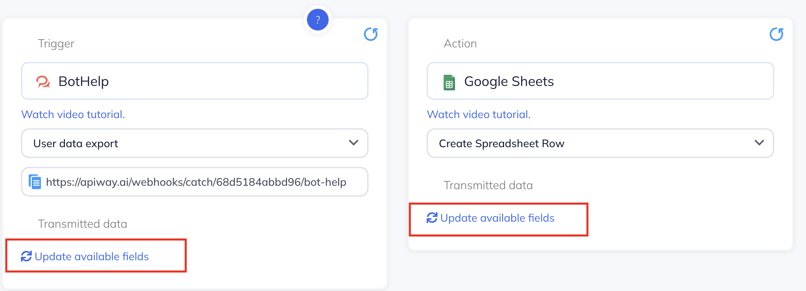Click the BotHelp logo icon
The width and height of the screenshot is (806, 291).
(43, 82)
